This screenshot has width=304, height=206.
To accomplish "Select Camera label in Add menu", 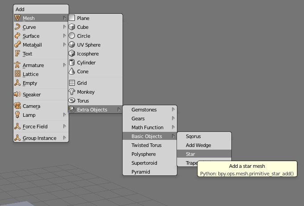I will (32, 106).
